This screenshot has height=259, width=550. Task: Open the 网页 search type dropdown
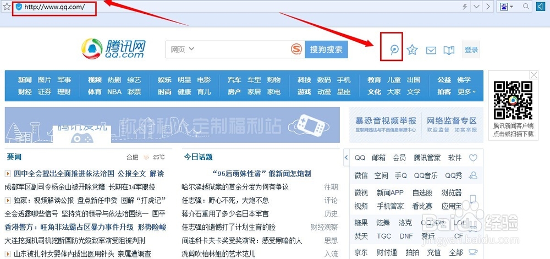[182, 49]
